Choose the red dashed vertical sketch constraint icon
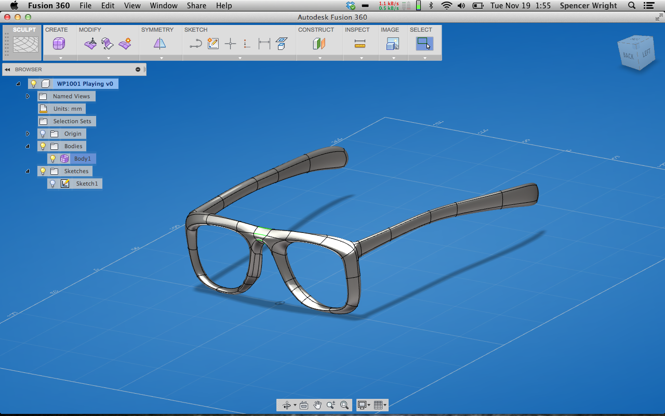 [247, 44]
